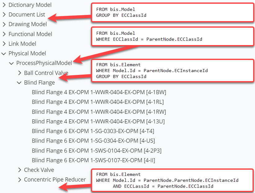The width and height of the screenshot is (255, 193).
Task: Pick the Blind Flange 6 item [4-II]
Action: point(93,160)
